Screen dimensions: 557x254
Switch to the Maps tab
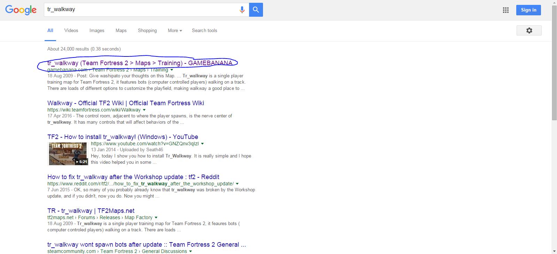coord(121,31)
